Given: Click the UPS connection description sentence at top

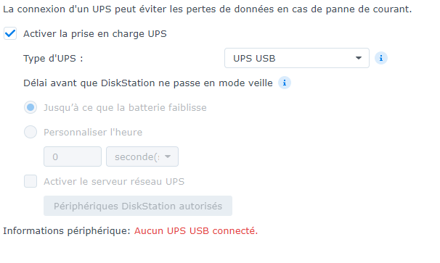Looking at the screenshot, I should 208,9.
